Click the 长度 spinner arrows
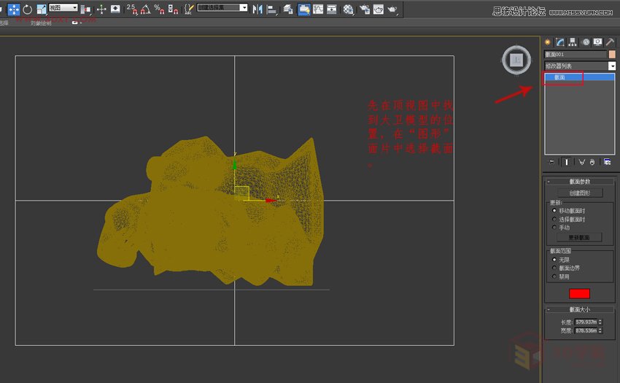 600,322
